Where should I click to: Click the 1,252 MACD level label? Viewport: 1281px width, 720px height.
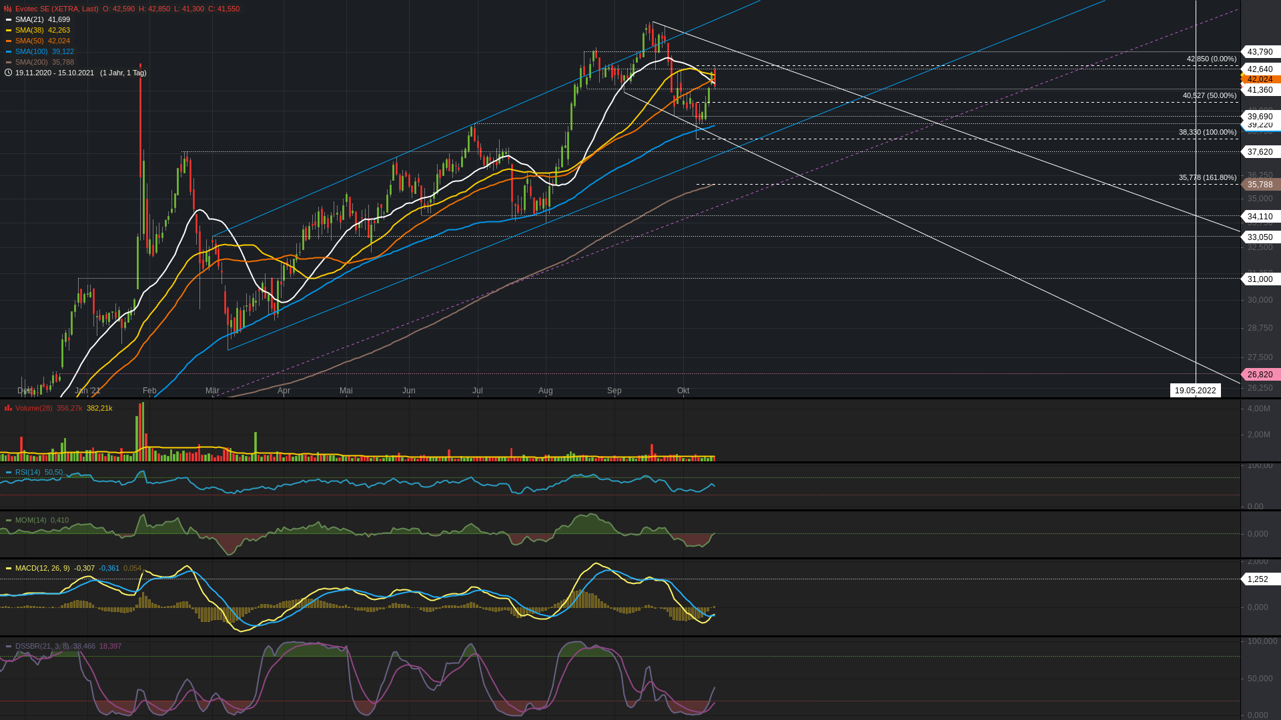point(1258,579)
